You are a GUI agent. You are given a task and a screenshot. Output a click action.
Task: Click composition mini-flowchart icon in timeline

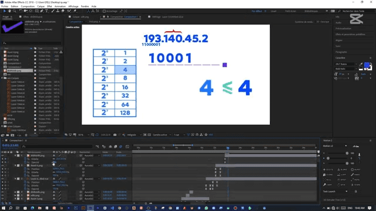click(x=98, y=147)
